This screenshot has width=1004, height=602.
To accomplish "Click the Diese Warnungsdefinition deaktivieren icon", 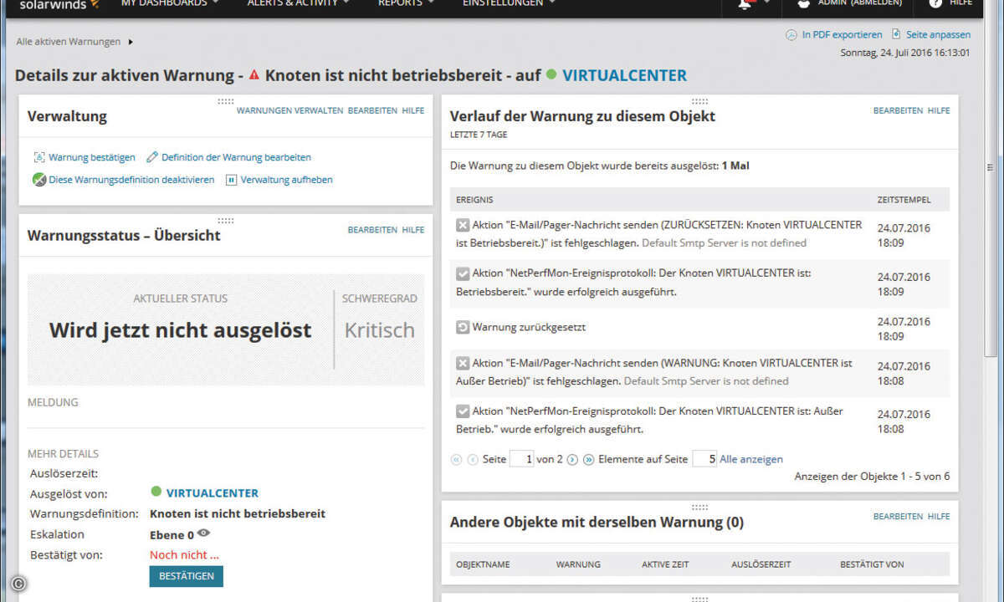I will [x=39, y=180].
